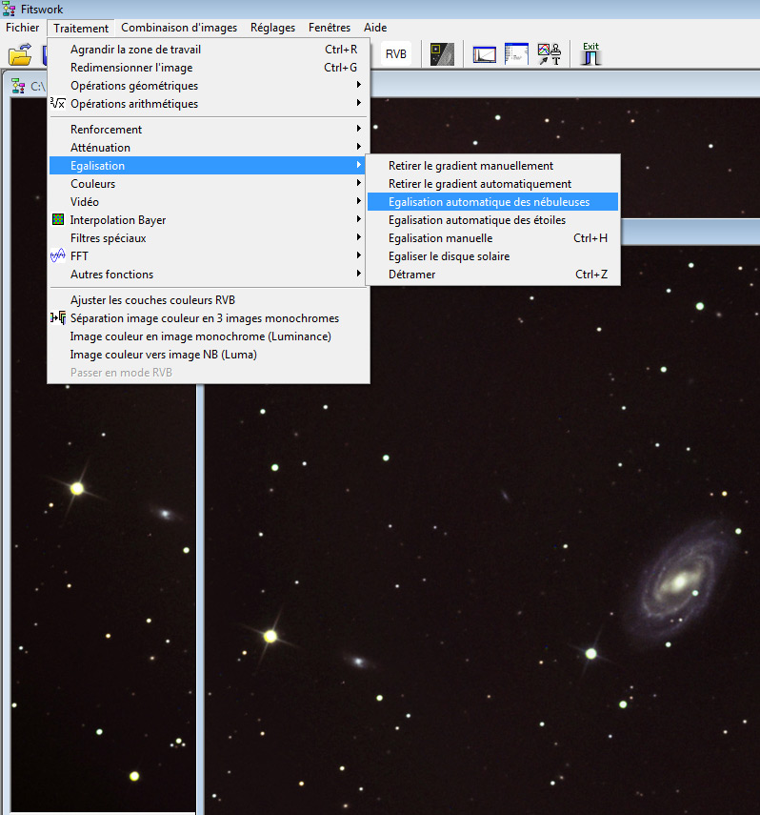
Task: Click the file info list toolbar icon
Action: (x=516, y=54)
